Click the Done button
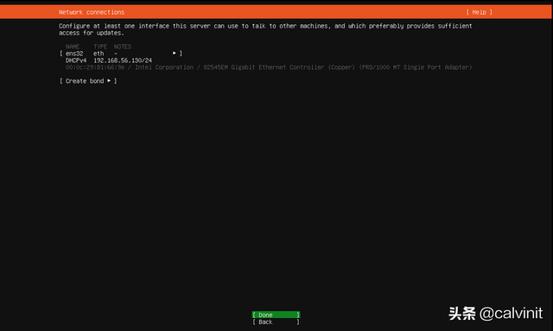This screenshot has width=553, height=331. coord(276,315)
